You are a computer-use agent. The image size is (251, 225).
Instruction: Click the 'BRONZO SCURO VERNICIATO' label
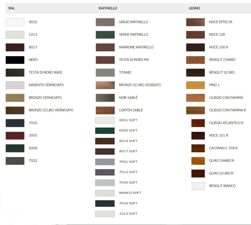click(51, 110)
